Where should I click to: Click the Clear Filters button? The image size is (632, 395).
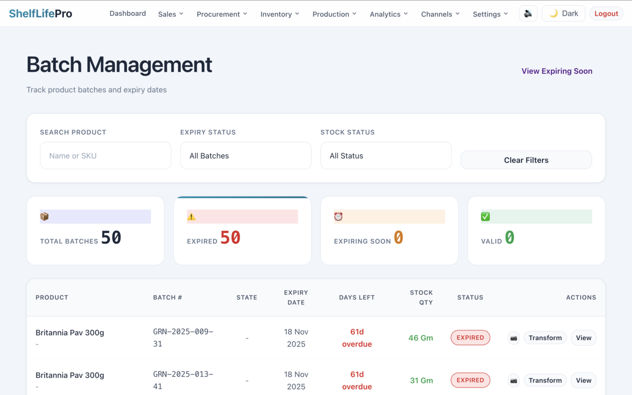[526, 160]
